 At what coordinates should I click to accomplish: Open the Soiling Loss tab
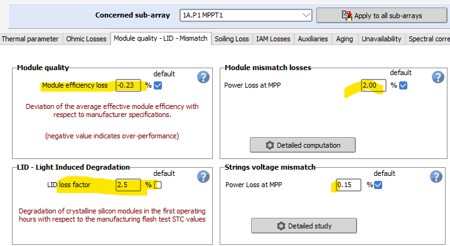click(x=232, y=39)
